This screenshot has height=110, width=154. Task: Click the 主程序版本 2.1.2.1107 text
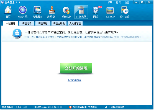coord(14,107)
